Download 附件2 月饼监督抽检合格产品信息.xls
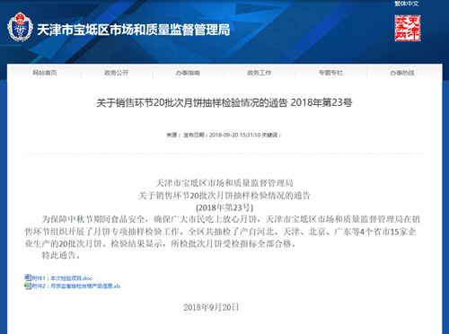Screen dimensions: 449x334 coord(76,286)
